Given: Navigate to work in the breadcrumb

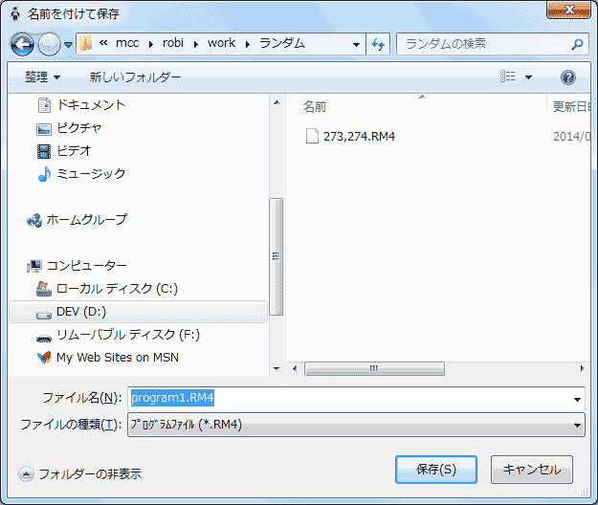Looking at the screenshot, I should (222, 43).
